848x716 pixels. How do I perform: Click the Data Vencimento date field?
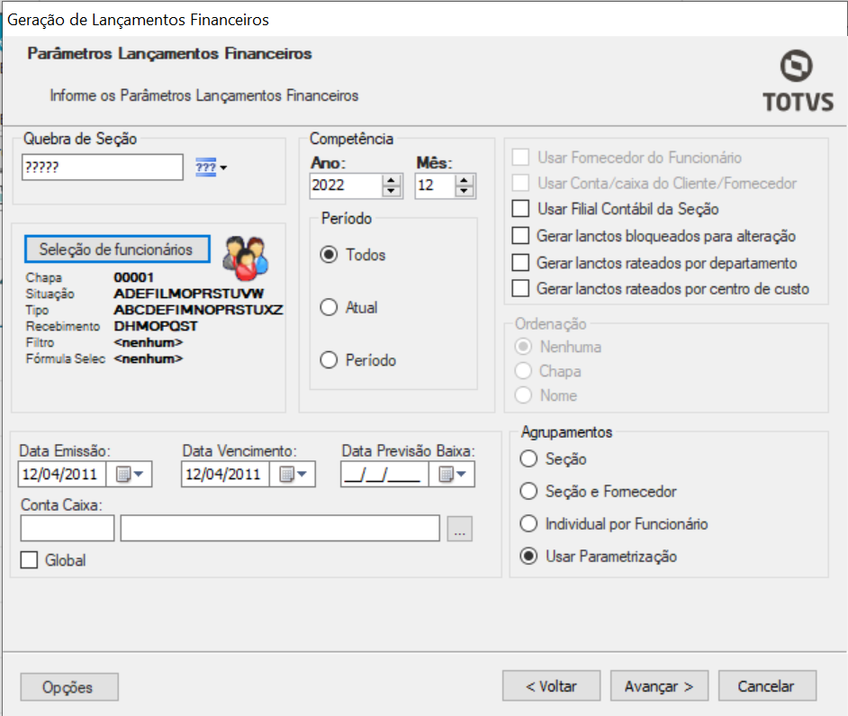pyautogui.click(x=226, y=475)
